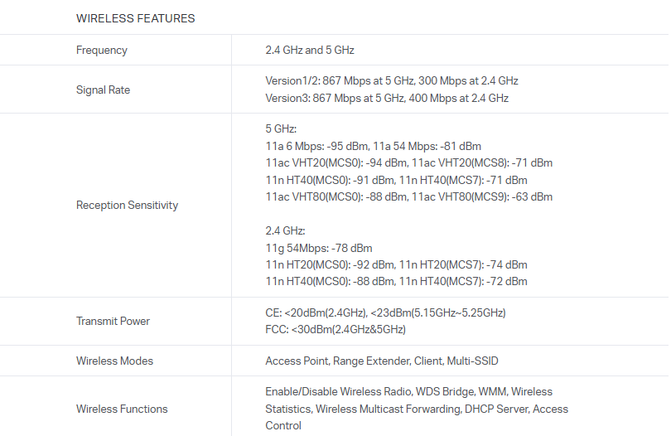Click the '5 GHz:' sensitivity subheading
671x436 pixels.
pos(281,129)
